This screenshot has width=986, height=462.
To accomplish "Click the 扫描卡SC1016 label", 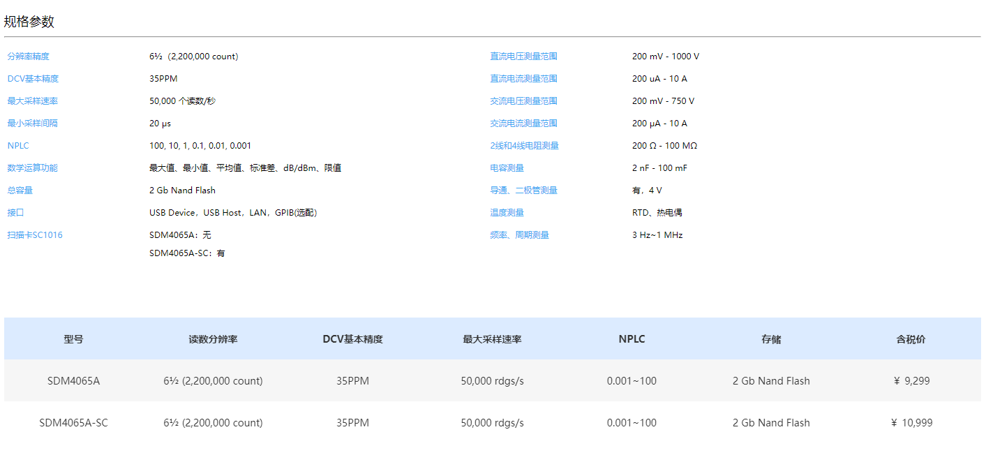I will [35, 235].
